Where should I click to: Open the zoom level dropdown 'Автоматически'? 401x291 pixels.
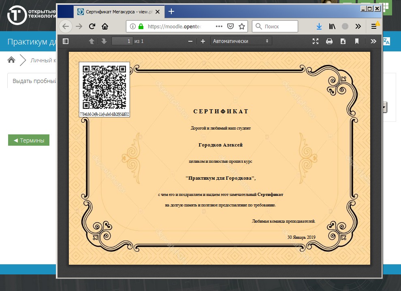[241, 41]
